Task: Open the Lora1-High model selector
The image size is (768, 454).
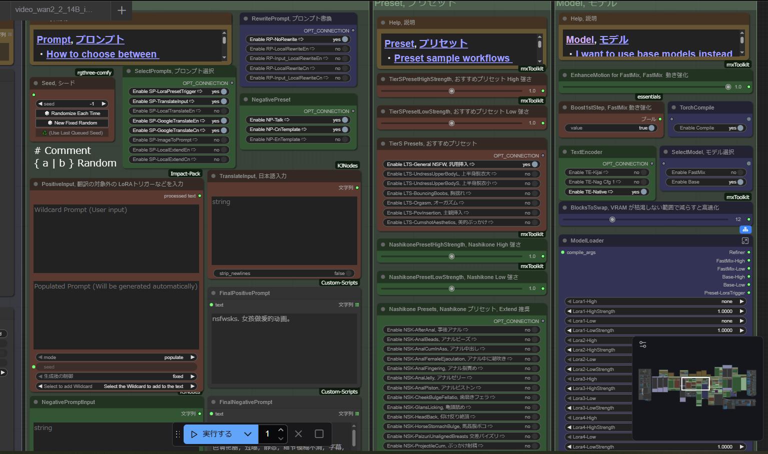Action: click(x=655, y=301)
